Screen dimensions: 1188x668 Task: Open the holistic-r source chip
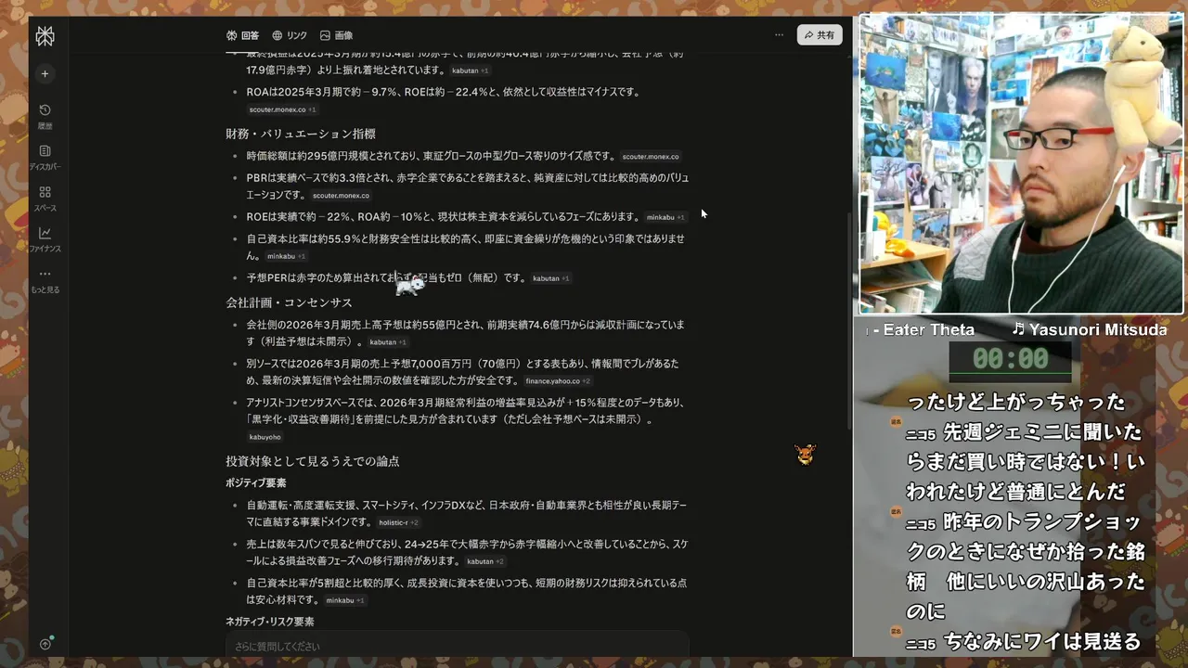coord(398,523)
